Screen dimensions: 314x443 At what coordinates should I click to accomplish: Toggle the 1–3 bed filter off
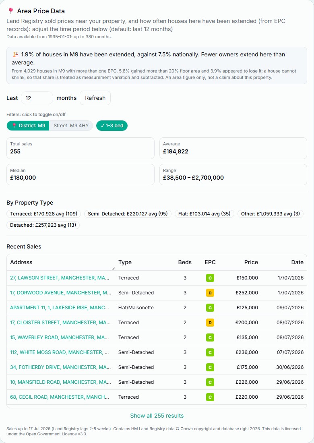pos(112,126)
